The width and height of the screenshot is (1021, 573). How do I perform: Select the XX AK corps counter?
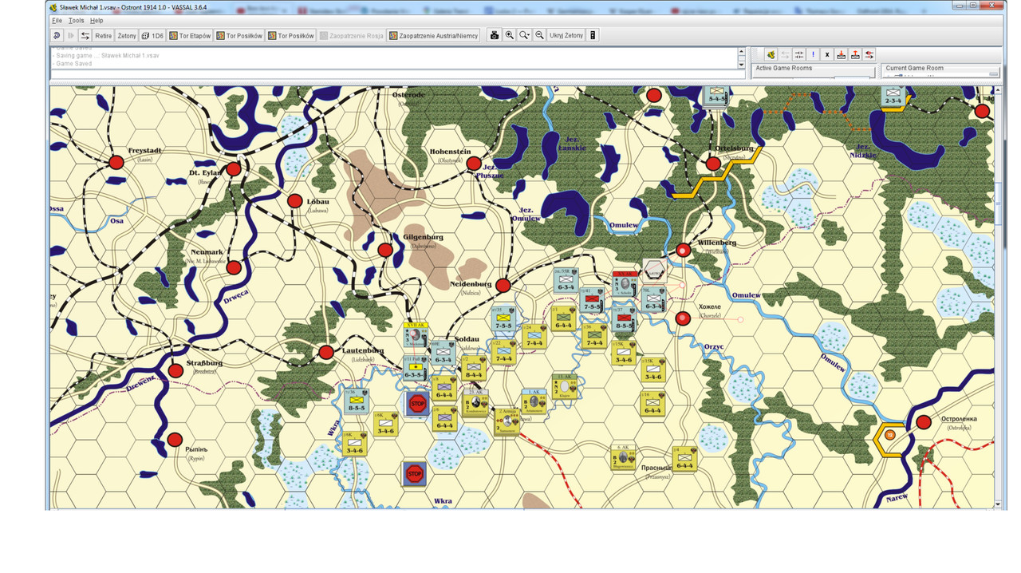[x=625, y=284]
